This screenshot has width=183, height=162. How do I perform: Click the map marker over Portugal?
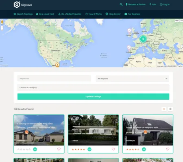pos(129,48)
